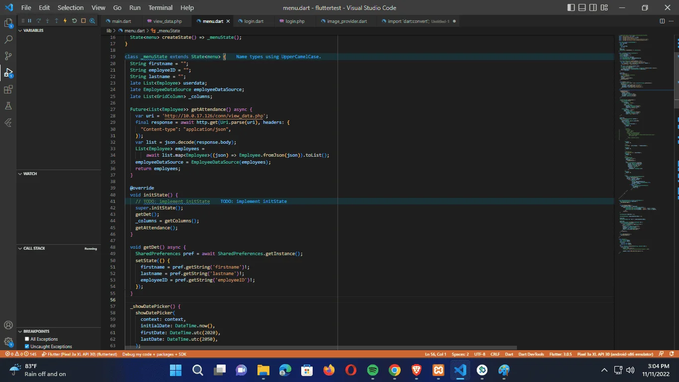Open the Widget Inspector debug toolbar icon
The width and height of the screenshot is (679, 382).
[92, 21]
